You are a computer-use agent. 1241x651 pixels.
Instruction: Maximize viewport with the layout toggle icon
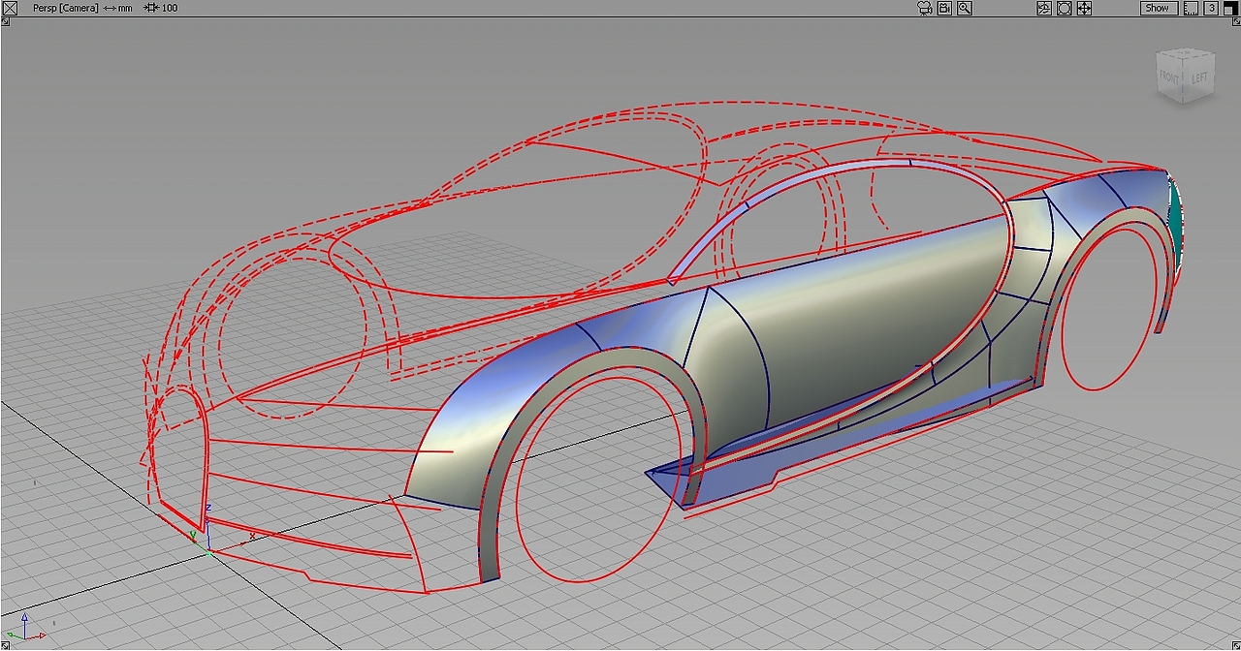point(1230,8)
